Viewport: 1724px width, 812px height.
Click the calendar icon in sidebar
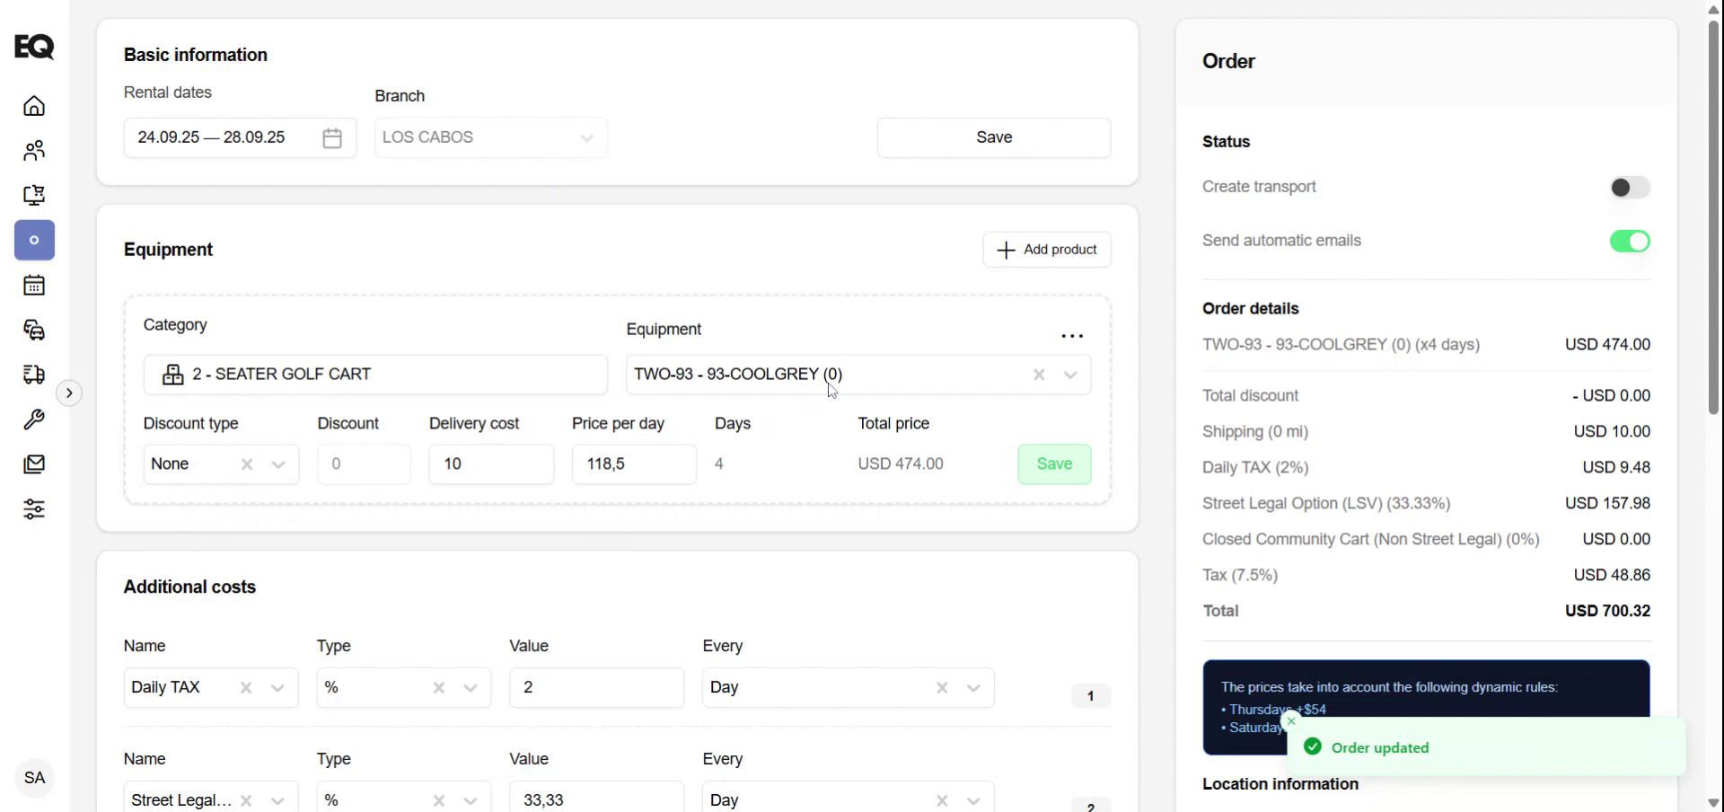pos(34,286)
